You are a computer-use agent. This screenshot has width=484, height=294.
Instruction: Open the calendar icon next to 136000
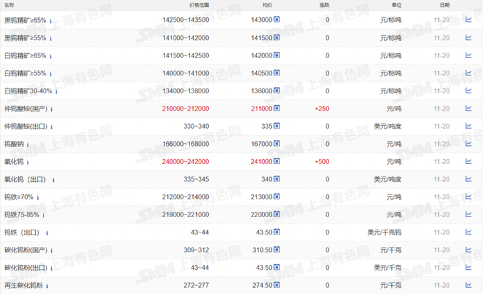277,90
